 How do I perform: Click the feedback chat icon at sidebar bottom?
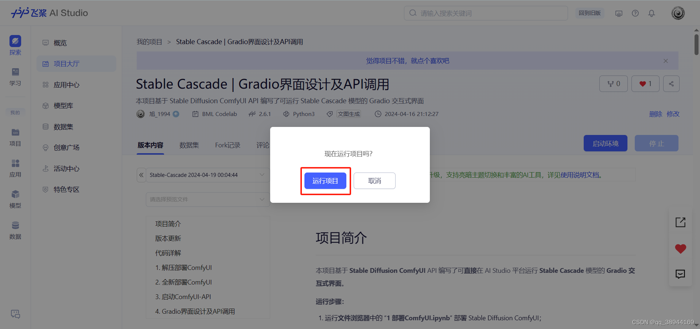[x=15, y=314]
